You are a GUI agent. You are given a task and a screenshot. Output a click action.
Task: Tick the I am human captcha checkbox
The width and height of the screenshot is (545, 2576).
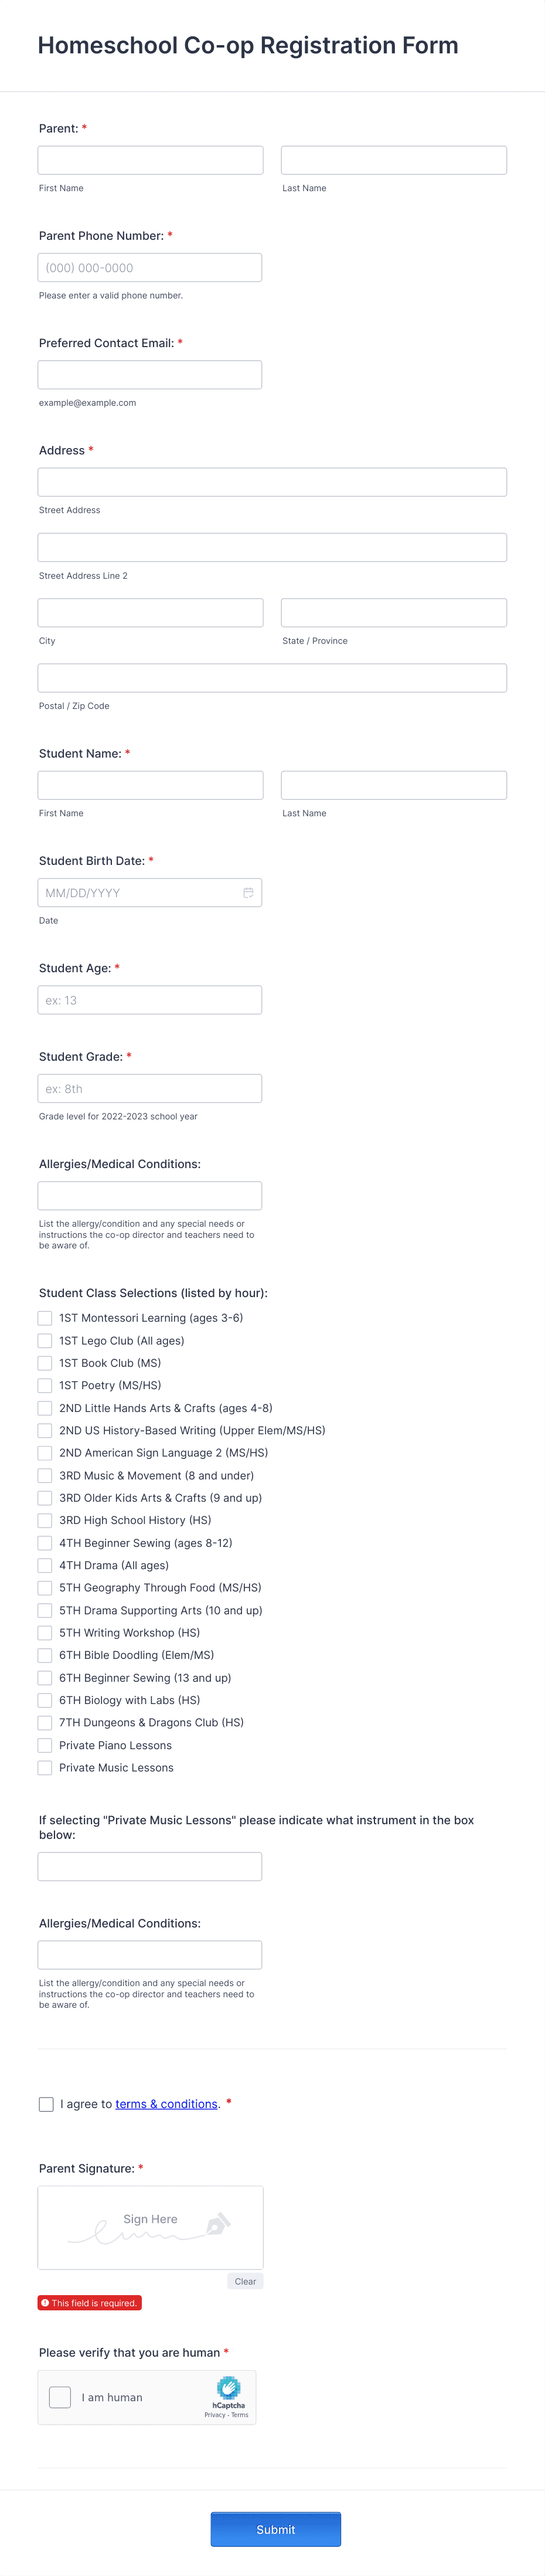pos(60,2396)
